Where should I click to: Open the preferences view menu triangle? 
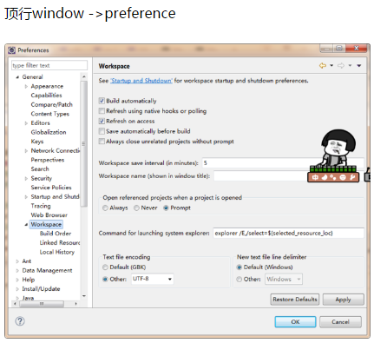click(359, 66)
